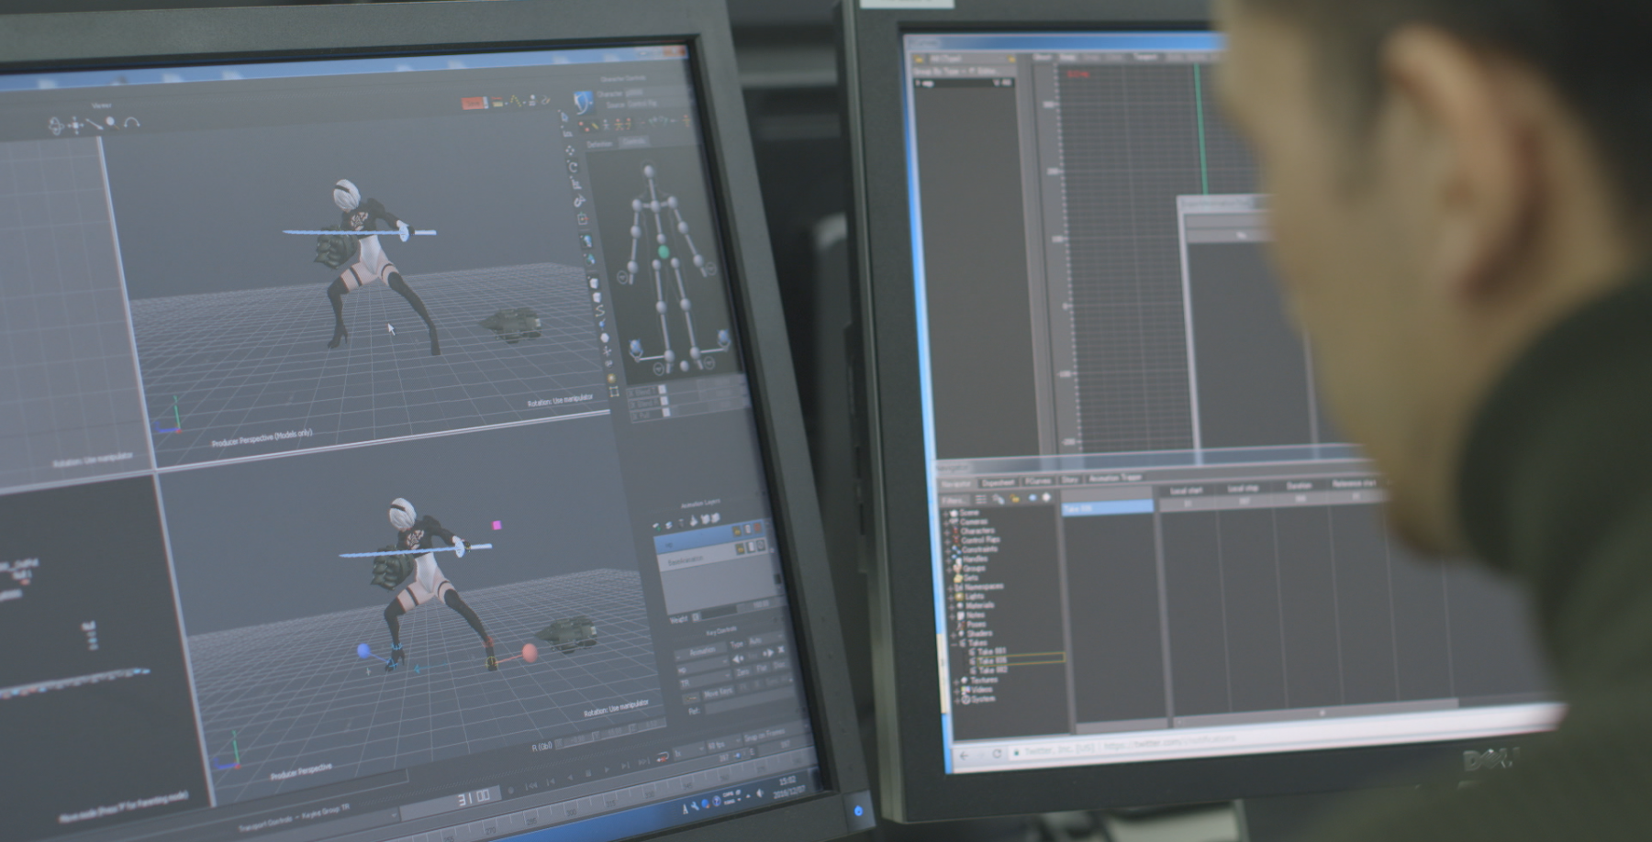Click the browser back arrow on right monitor

pos(965,756)
